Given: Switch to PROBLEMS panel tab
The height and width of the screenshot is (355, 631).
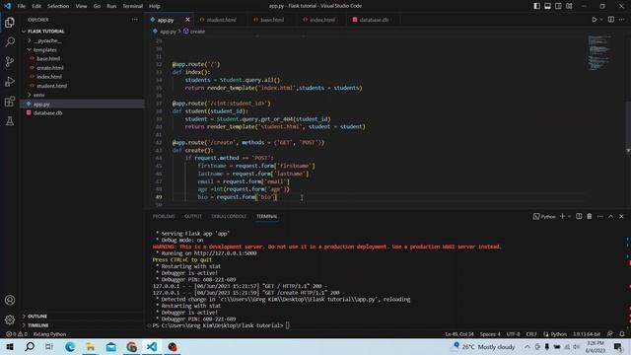Looking at the screenshot, I should pyautogui.click(x=164, y=216).
